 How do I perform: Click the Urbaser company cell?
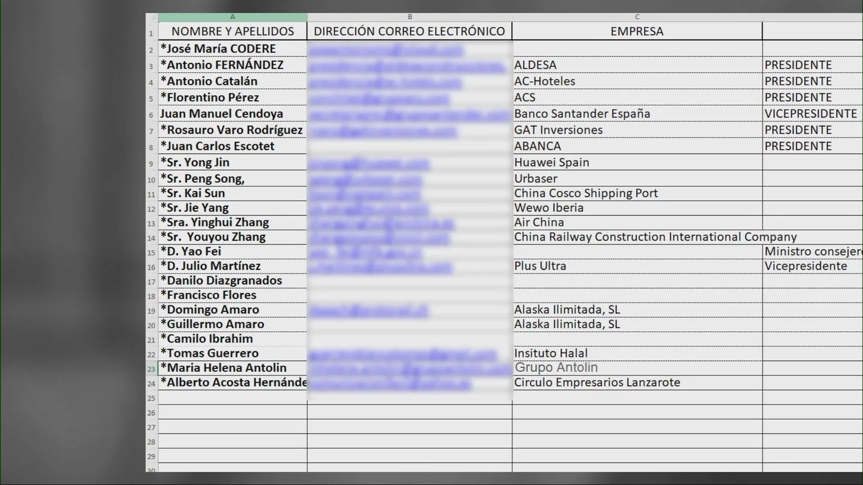click(637, 178)
